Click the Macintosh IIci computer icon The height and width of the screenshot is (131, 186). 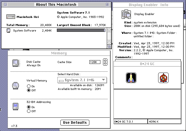pos(11,17)
